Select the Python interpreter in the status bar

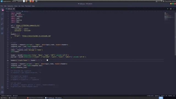click(6, 96)
